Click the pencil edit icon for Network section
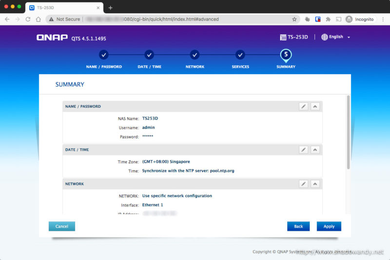This screenshot has height=260, width=390. [303, 184]
